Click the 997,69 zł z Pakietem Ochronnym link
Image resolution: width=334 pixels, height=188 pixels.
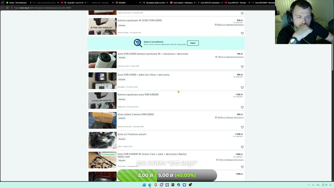point(230,118)
